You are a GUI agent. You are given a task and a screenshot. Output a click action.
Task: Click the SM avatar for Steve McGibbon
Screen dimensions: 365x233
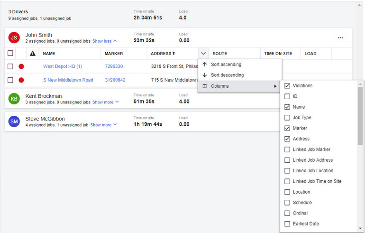[14, 121]
